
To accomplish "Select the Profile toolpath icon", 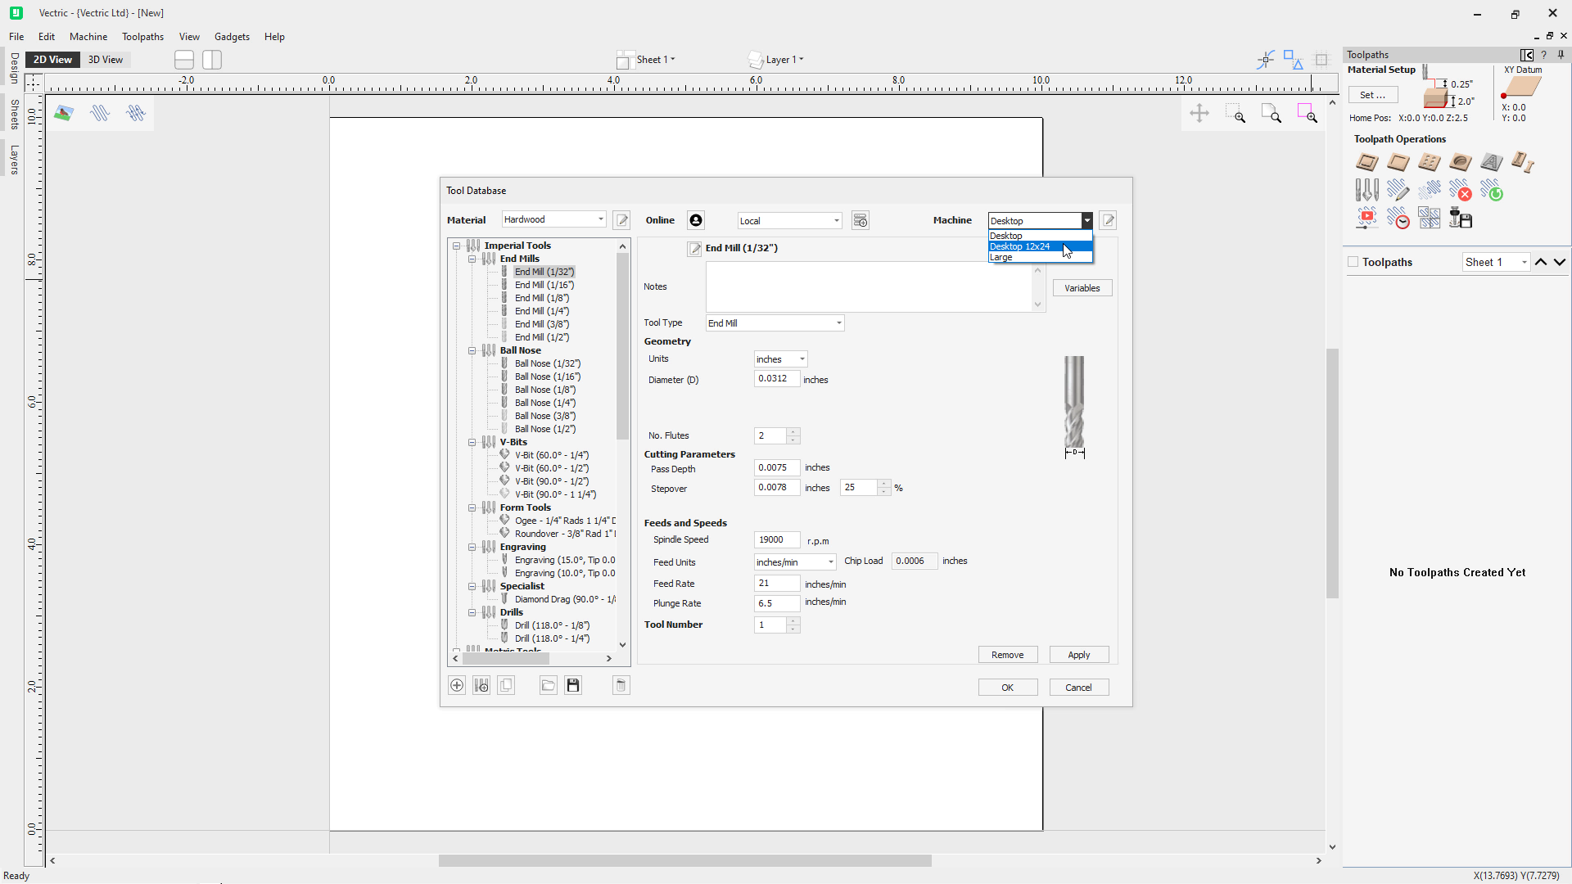I will tap(1366, 162).
